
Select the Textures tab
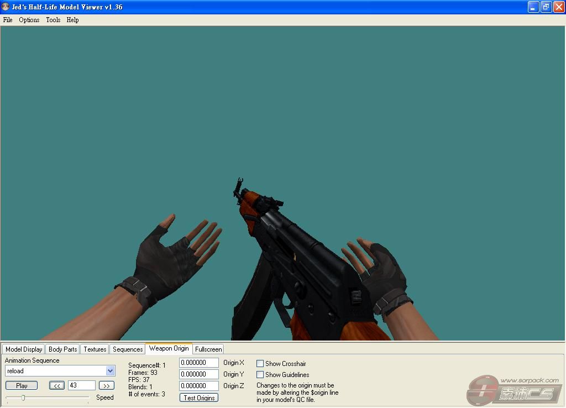click(95, 349)
